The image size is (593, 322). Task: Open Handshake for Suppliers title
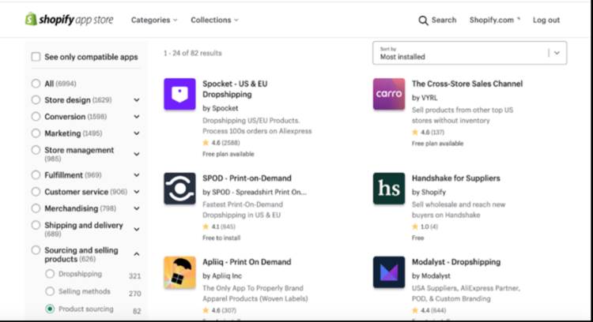click(455, 178)
